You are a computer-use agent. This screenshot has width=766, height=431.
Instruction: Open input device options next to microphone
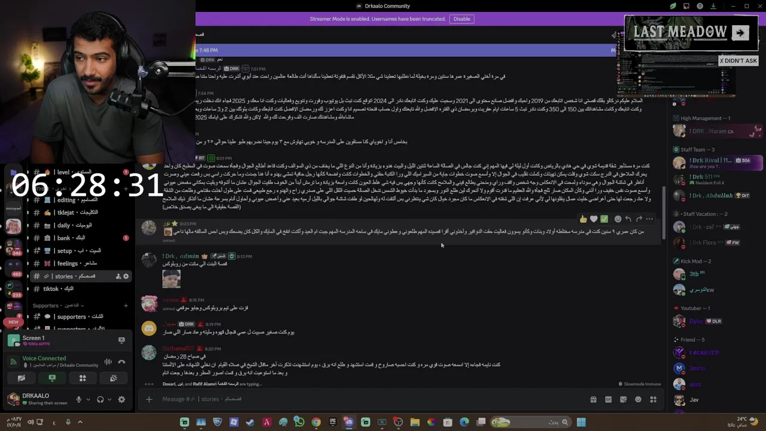[x=88, y=399]
